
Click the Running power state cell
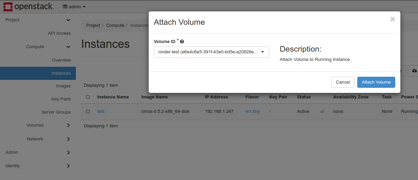[409, 112]
